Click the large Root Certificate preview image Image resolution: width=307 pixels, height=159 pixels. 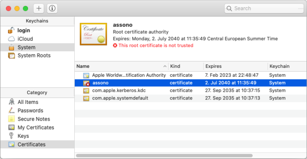pyautogui.click(x=94, y=34)
